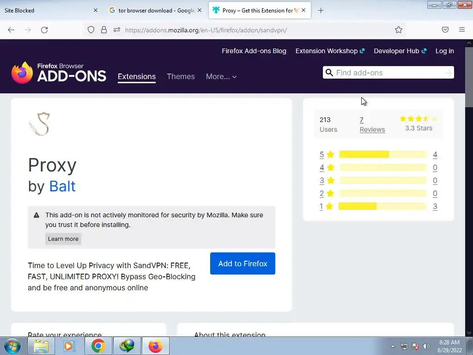Click the Firefox Browser ADD-ONS logo
This screenshot has width=473, height=355.
[x=59, y=73]
